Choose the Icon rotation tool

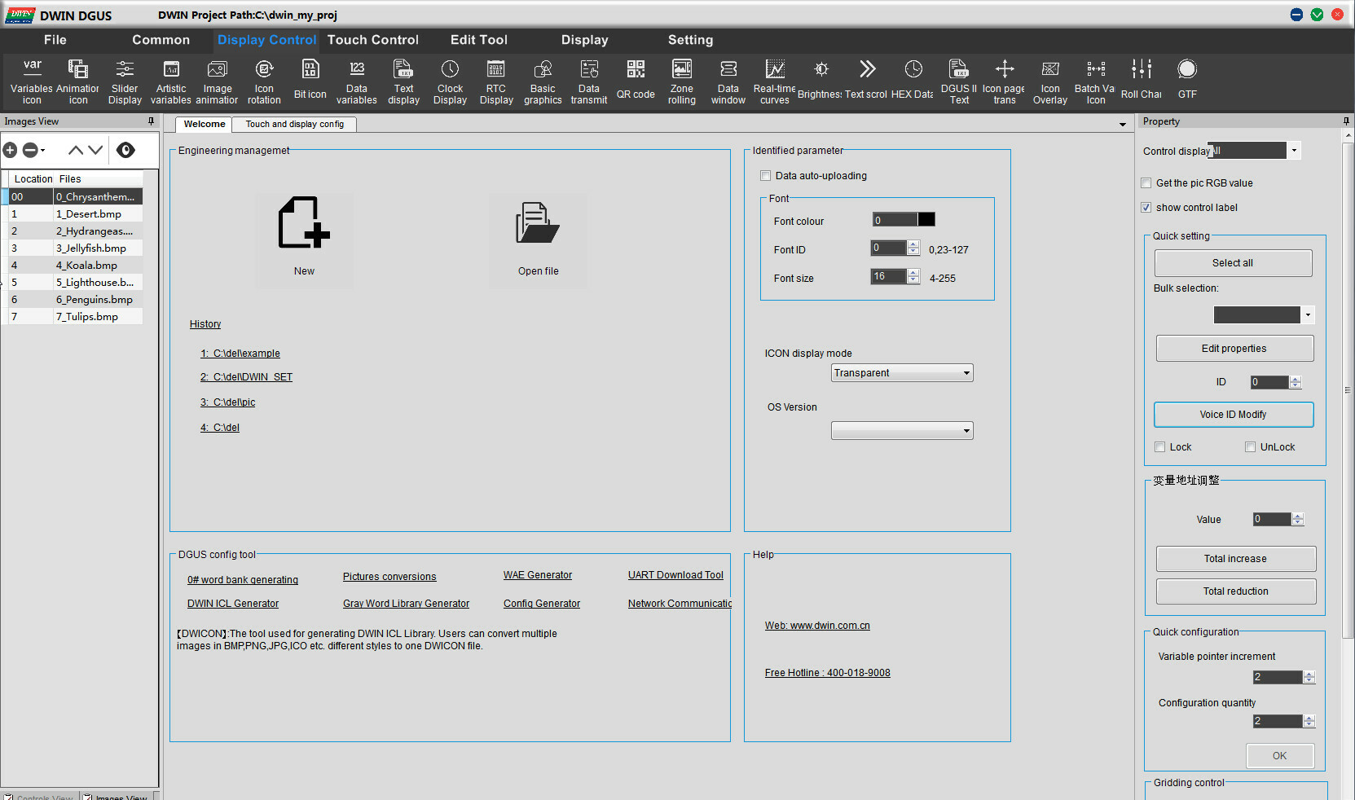tap(264, 80)
